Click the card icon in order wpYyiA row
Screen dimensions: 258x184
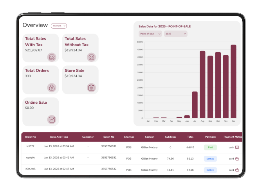237,159
